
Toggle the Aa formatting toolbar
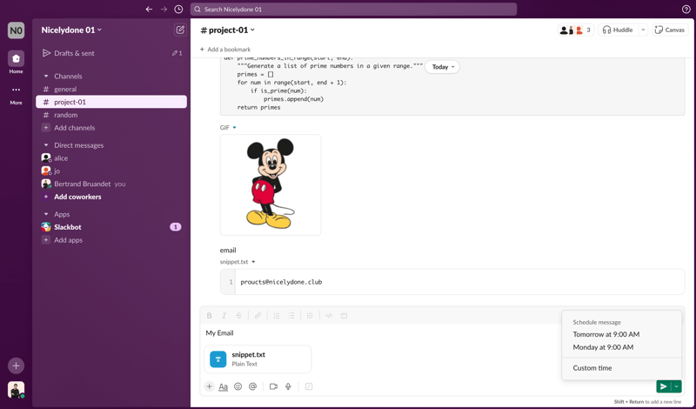tap(224, 386)
